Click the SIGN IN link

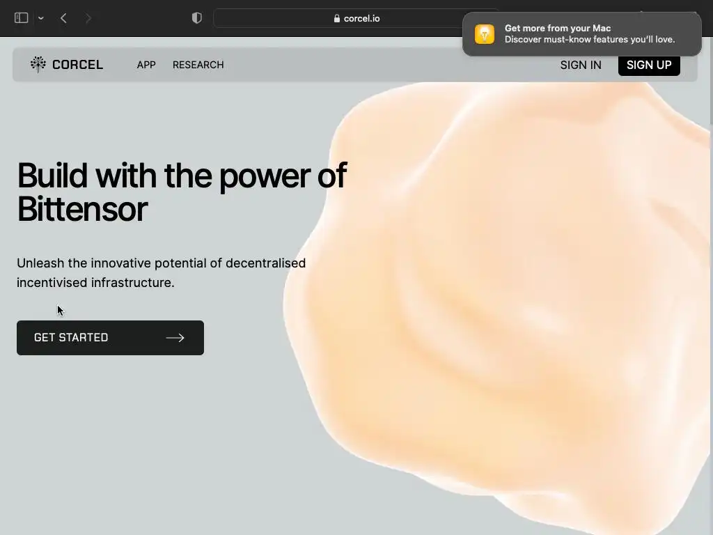581,65
